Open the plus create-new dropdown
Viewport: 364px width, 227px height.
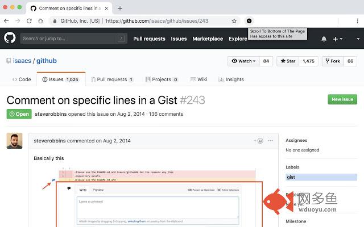337,39
